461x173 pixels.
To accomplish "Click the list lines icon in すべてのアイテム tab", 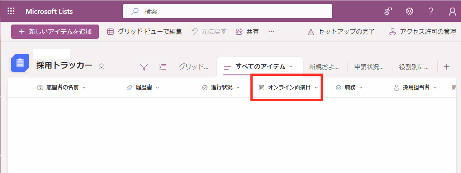I will (x=228, y=67).
